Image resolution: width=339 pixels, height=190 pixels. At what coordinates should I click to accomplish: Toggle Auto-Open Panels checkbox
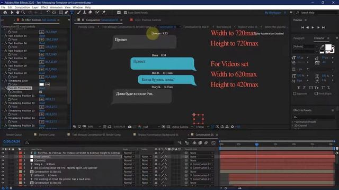(126, 13)
